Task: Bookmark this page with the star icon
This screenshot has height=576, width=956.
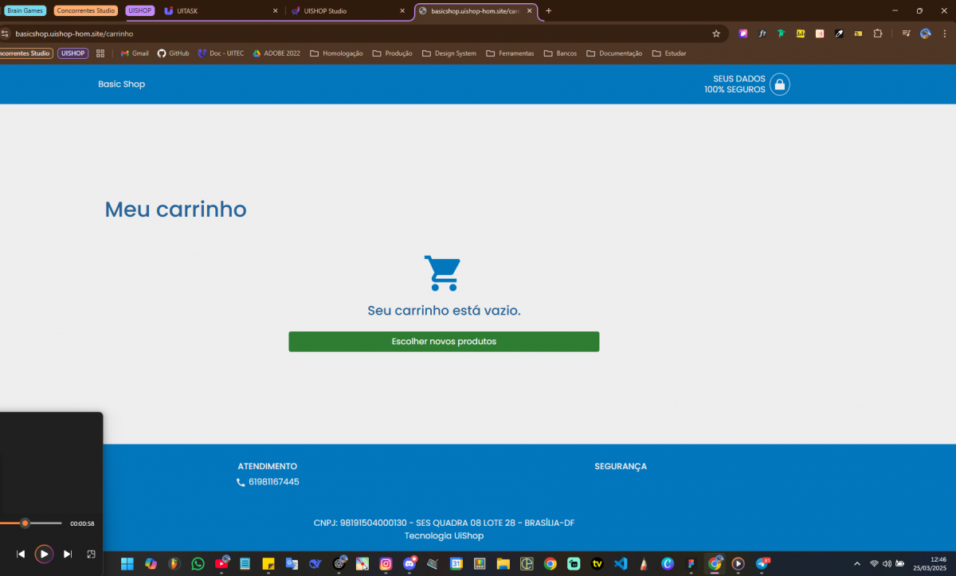Action: coord(716,33)
